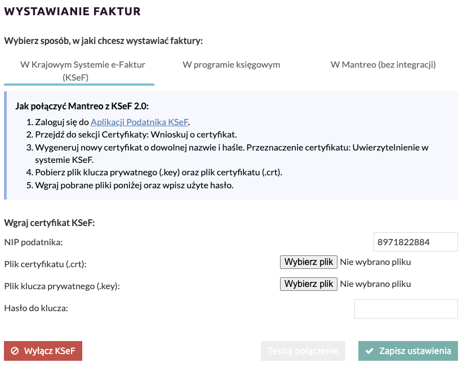Click the red 'Wyłącz KSeF' button
This screenshot has height=376, width=462.
pyautogui.click(x=43, y=351)
